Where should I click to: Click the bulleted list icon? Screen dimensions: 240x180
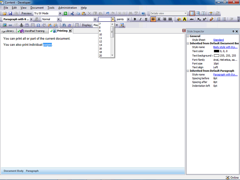click(224, 19)
